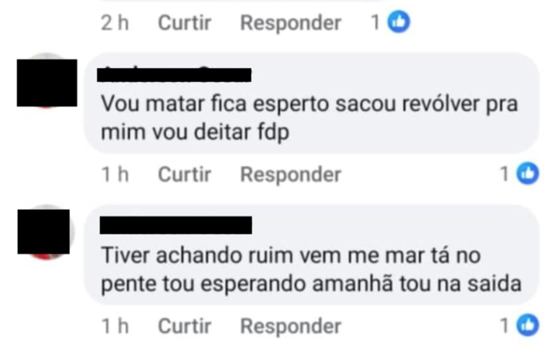Like the 'Vou matar fica esperto' comment with Curtir

pyautogui.click(x=185, y=174)
